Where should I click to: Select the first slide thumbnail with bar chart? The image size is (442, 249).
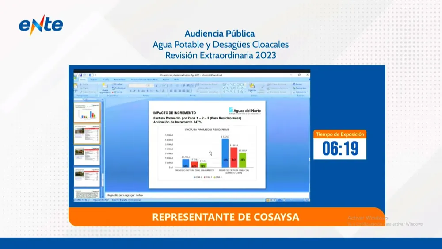(87, 113)
